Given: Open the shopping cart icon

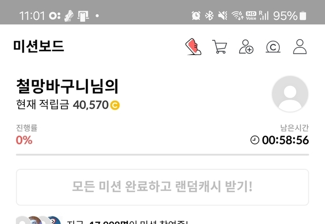Looking at the screenshot, I should click(220, 46).
